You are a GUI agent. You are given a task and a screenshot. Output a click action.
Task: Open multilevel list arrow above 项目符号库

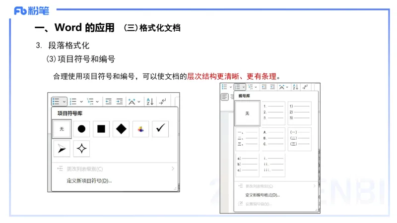tap(97, 102)
